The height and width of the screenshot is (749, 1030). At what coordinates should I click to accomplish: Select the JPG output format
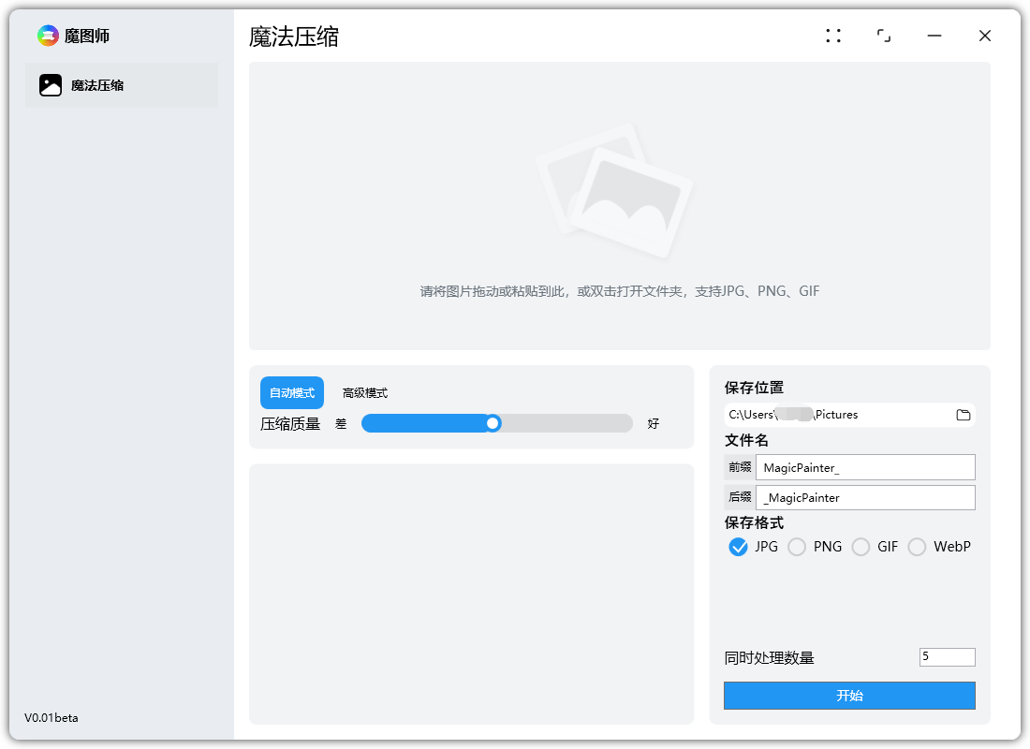[x=739, y=547]
